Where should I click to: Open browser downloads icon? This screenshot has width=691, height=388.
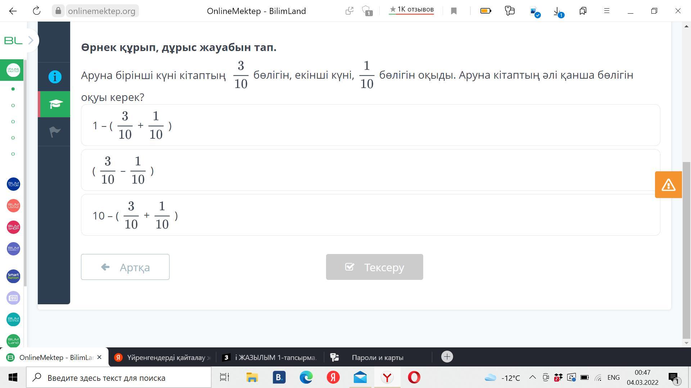(557, 11)
